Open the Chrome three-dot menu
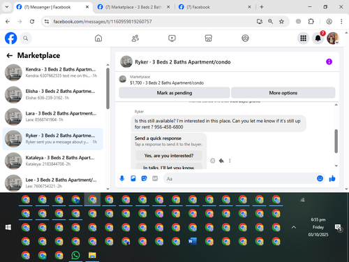This screenshot has height=262, width=349. tap(341, 22)
